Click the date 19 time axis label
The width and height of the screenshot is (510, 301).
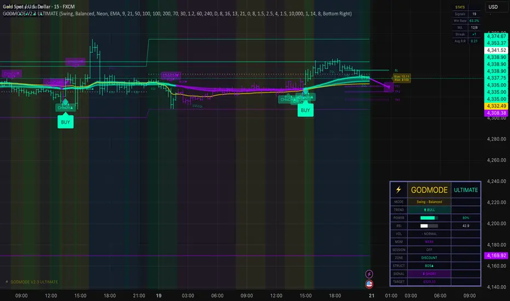click(x=158, y=296)
